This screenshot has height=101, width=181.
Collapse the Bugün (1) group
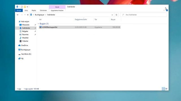pos(38,24)
